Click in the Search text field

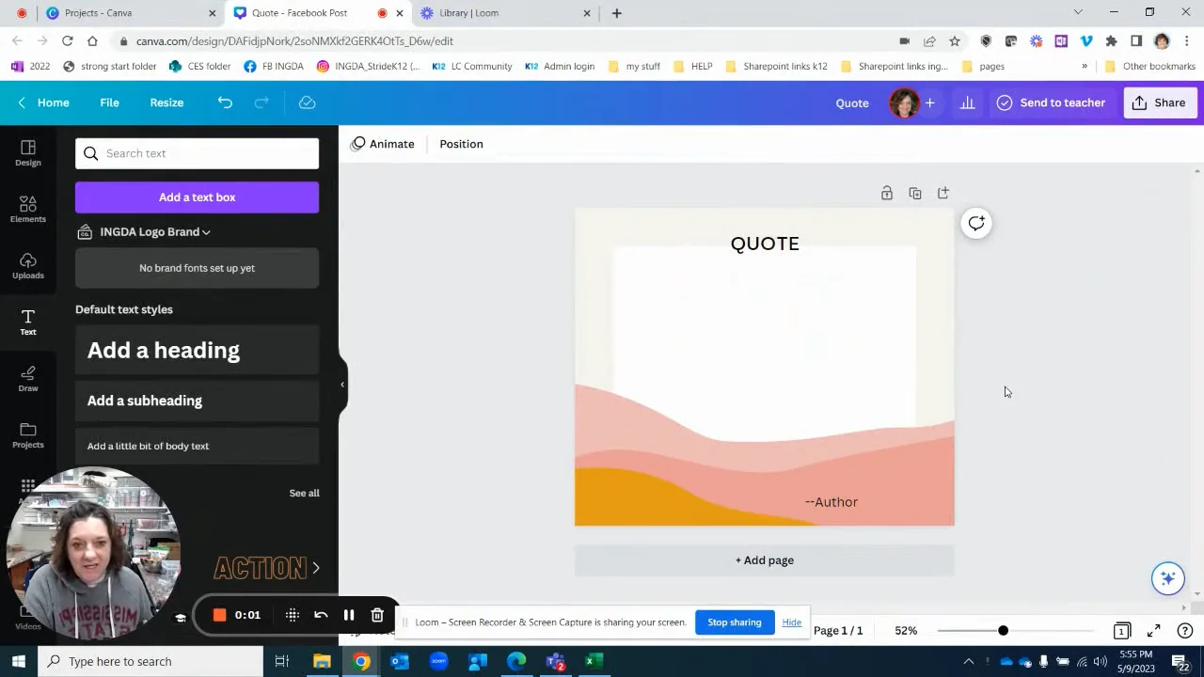197,153
